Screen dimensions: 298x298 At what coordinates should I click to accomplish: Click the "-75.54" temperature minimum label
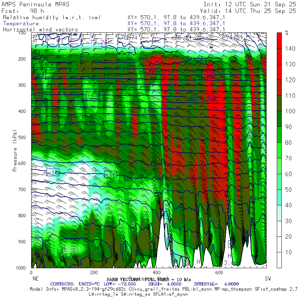coord(152,63)
